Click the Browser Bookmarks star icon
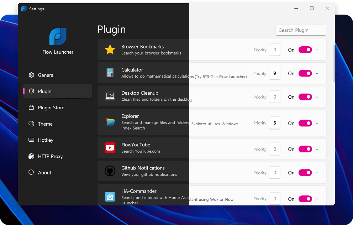 [110, 49]
